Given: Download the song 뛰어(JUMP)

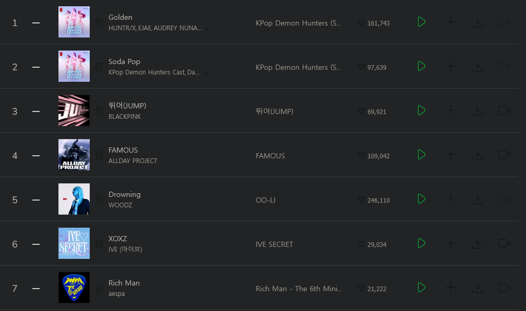Looking at the screenshot, I should 477,110.
